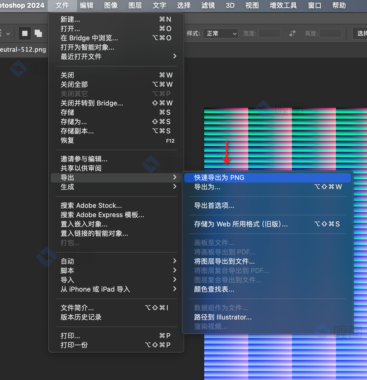367x380 pixels.
Task: Select 置入链接的智能对象...
Action: click(x=116, y=233)
